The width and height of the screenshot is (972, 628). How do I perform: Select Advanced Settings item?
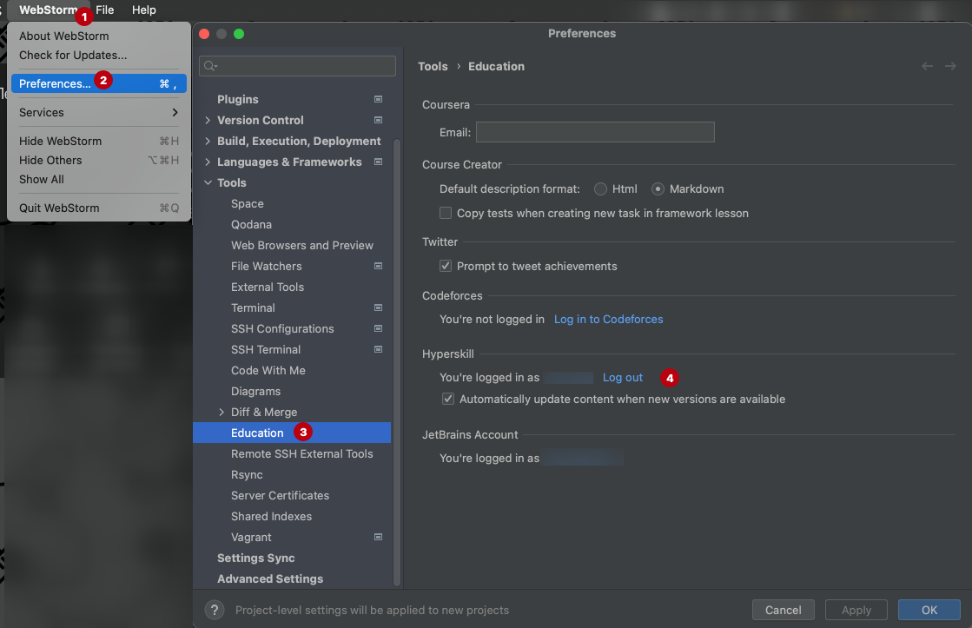point(269,579)
